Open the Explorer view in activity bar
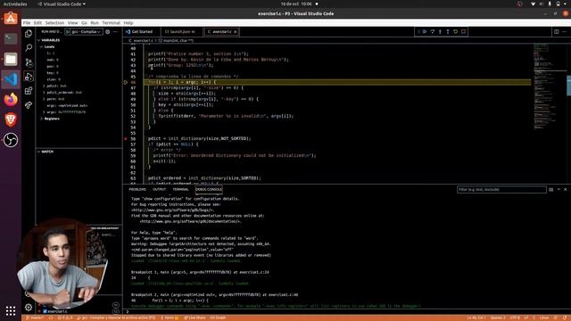Viewport: 571px width, 321px height. pos(29,34)
